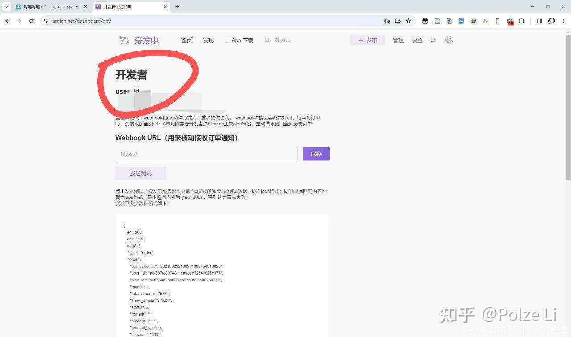
Task: Switch to the bilibili tab
Action: (51, 7)
